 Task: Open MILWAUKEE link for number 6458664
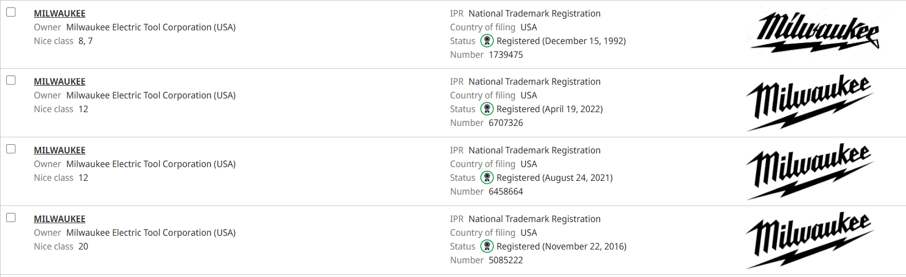[x=60, y=150]
